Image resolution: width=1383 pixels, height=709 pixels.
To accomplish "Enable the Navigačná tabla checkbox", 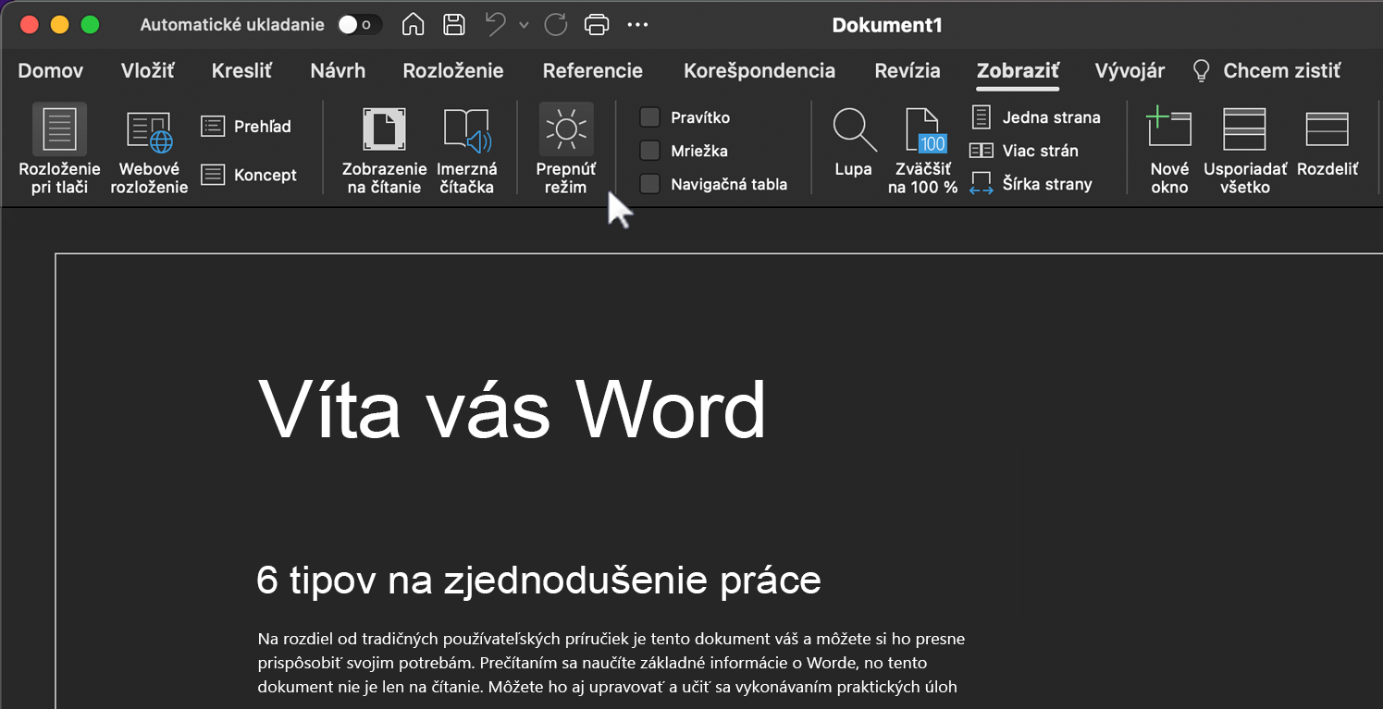I will pyautogui.click(x=650, y=184).
